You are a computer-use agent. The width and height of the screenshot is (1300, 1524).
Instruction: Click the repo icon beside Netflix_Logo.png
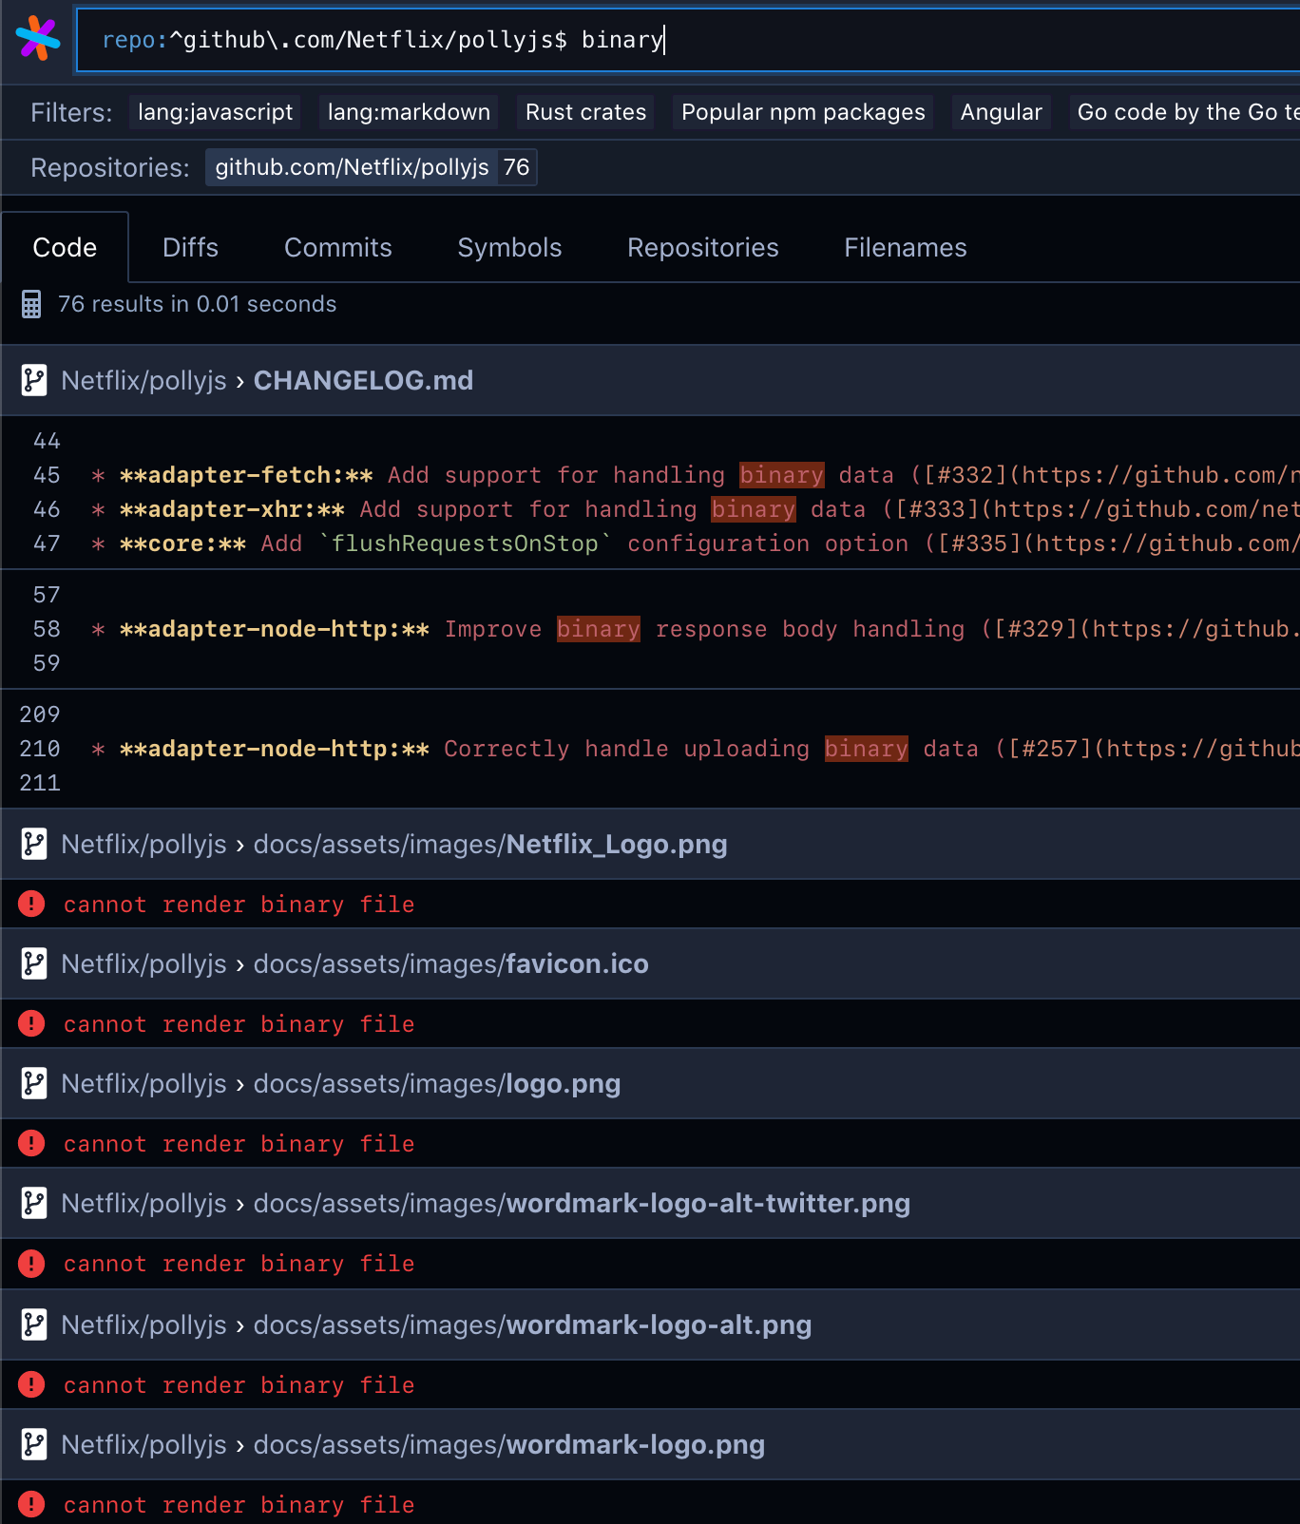tap(34, 844)
